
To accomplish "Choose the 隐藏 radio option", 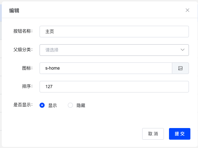I will (x=70, y=105).
